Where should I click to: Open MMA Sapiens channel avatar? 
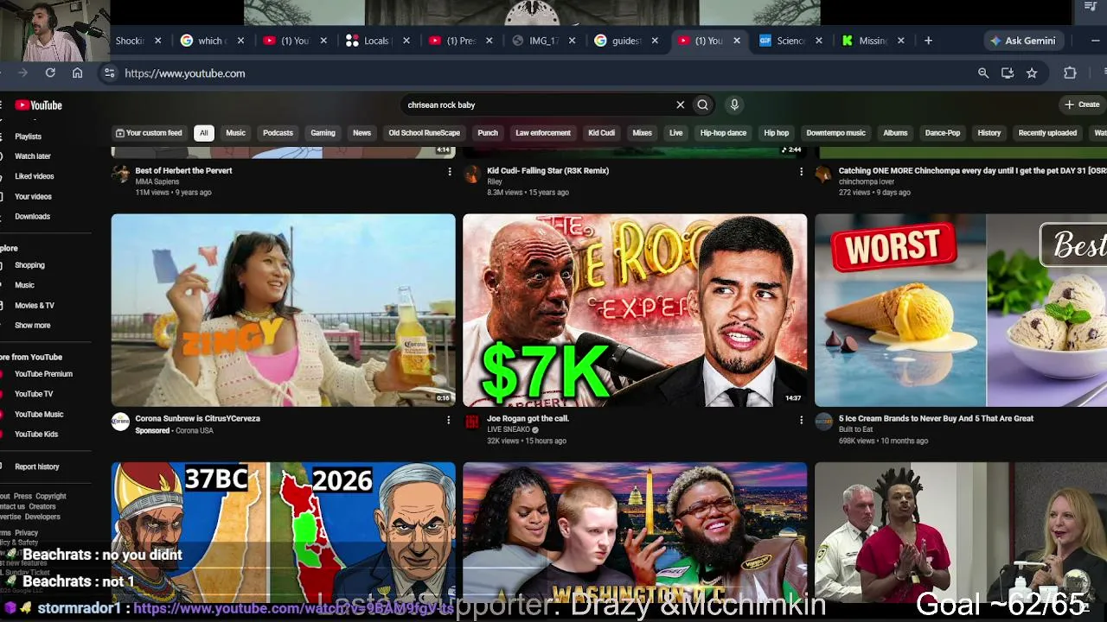(x=120, y=175)
